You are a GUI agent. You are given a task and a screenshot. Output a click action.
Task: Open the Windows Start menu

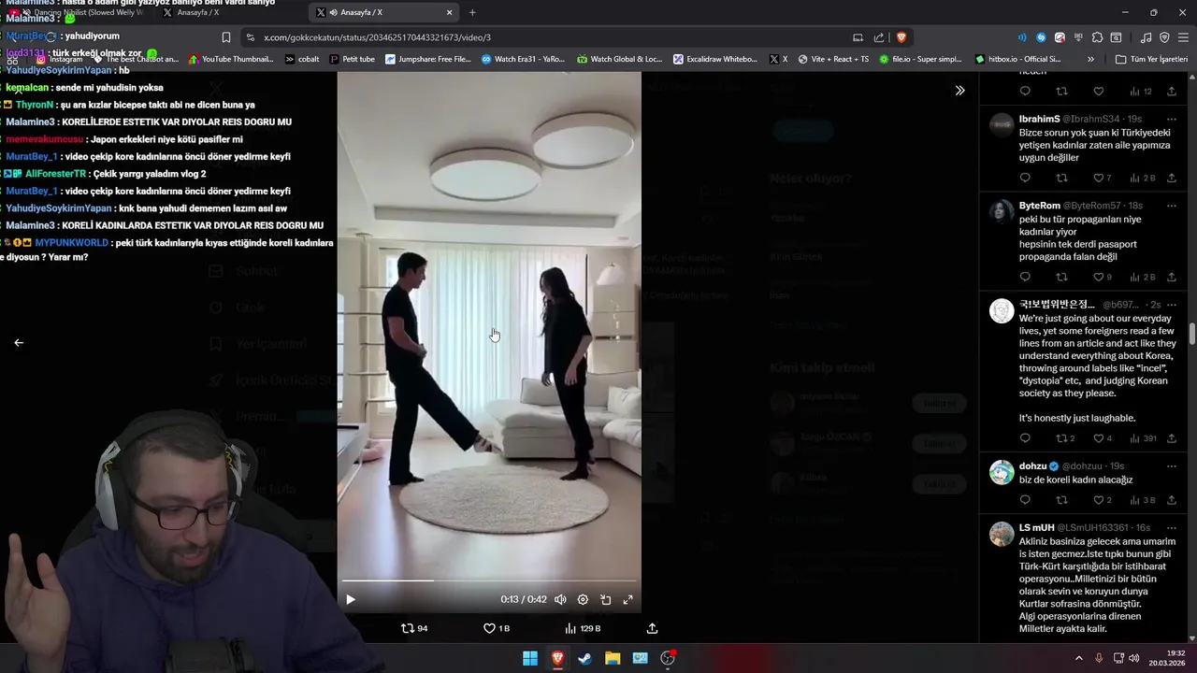(x=530, y=658)
